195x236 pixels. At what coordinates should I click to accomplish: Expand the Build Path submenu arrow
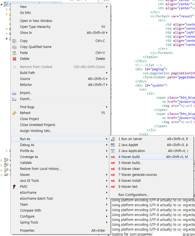107,73
